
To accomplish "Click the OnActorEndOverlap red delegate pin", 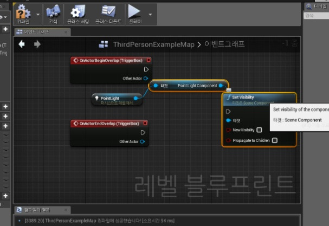I will 145,123.
